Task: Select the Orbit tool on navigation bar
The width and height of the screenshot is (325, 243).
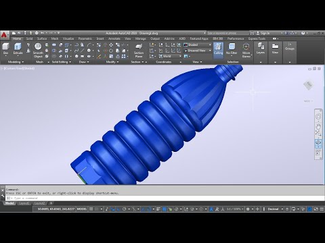Action: pyautogui.click(x=318, y=143)
